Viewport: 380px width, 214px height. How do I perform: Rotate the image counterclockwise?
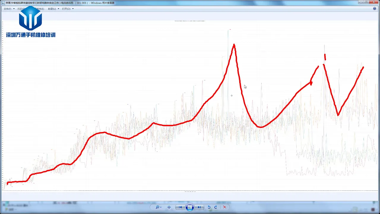(x=209, y=207)
